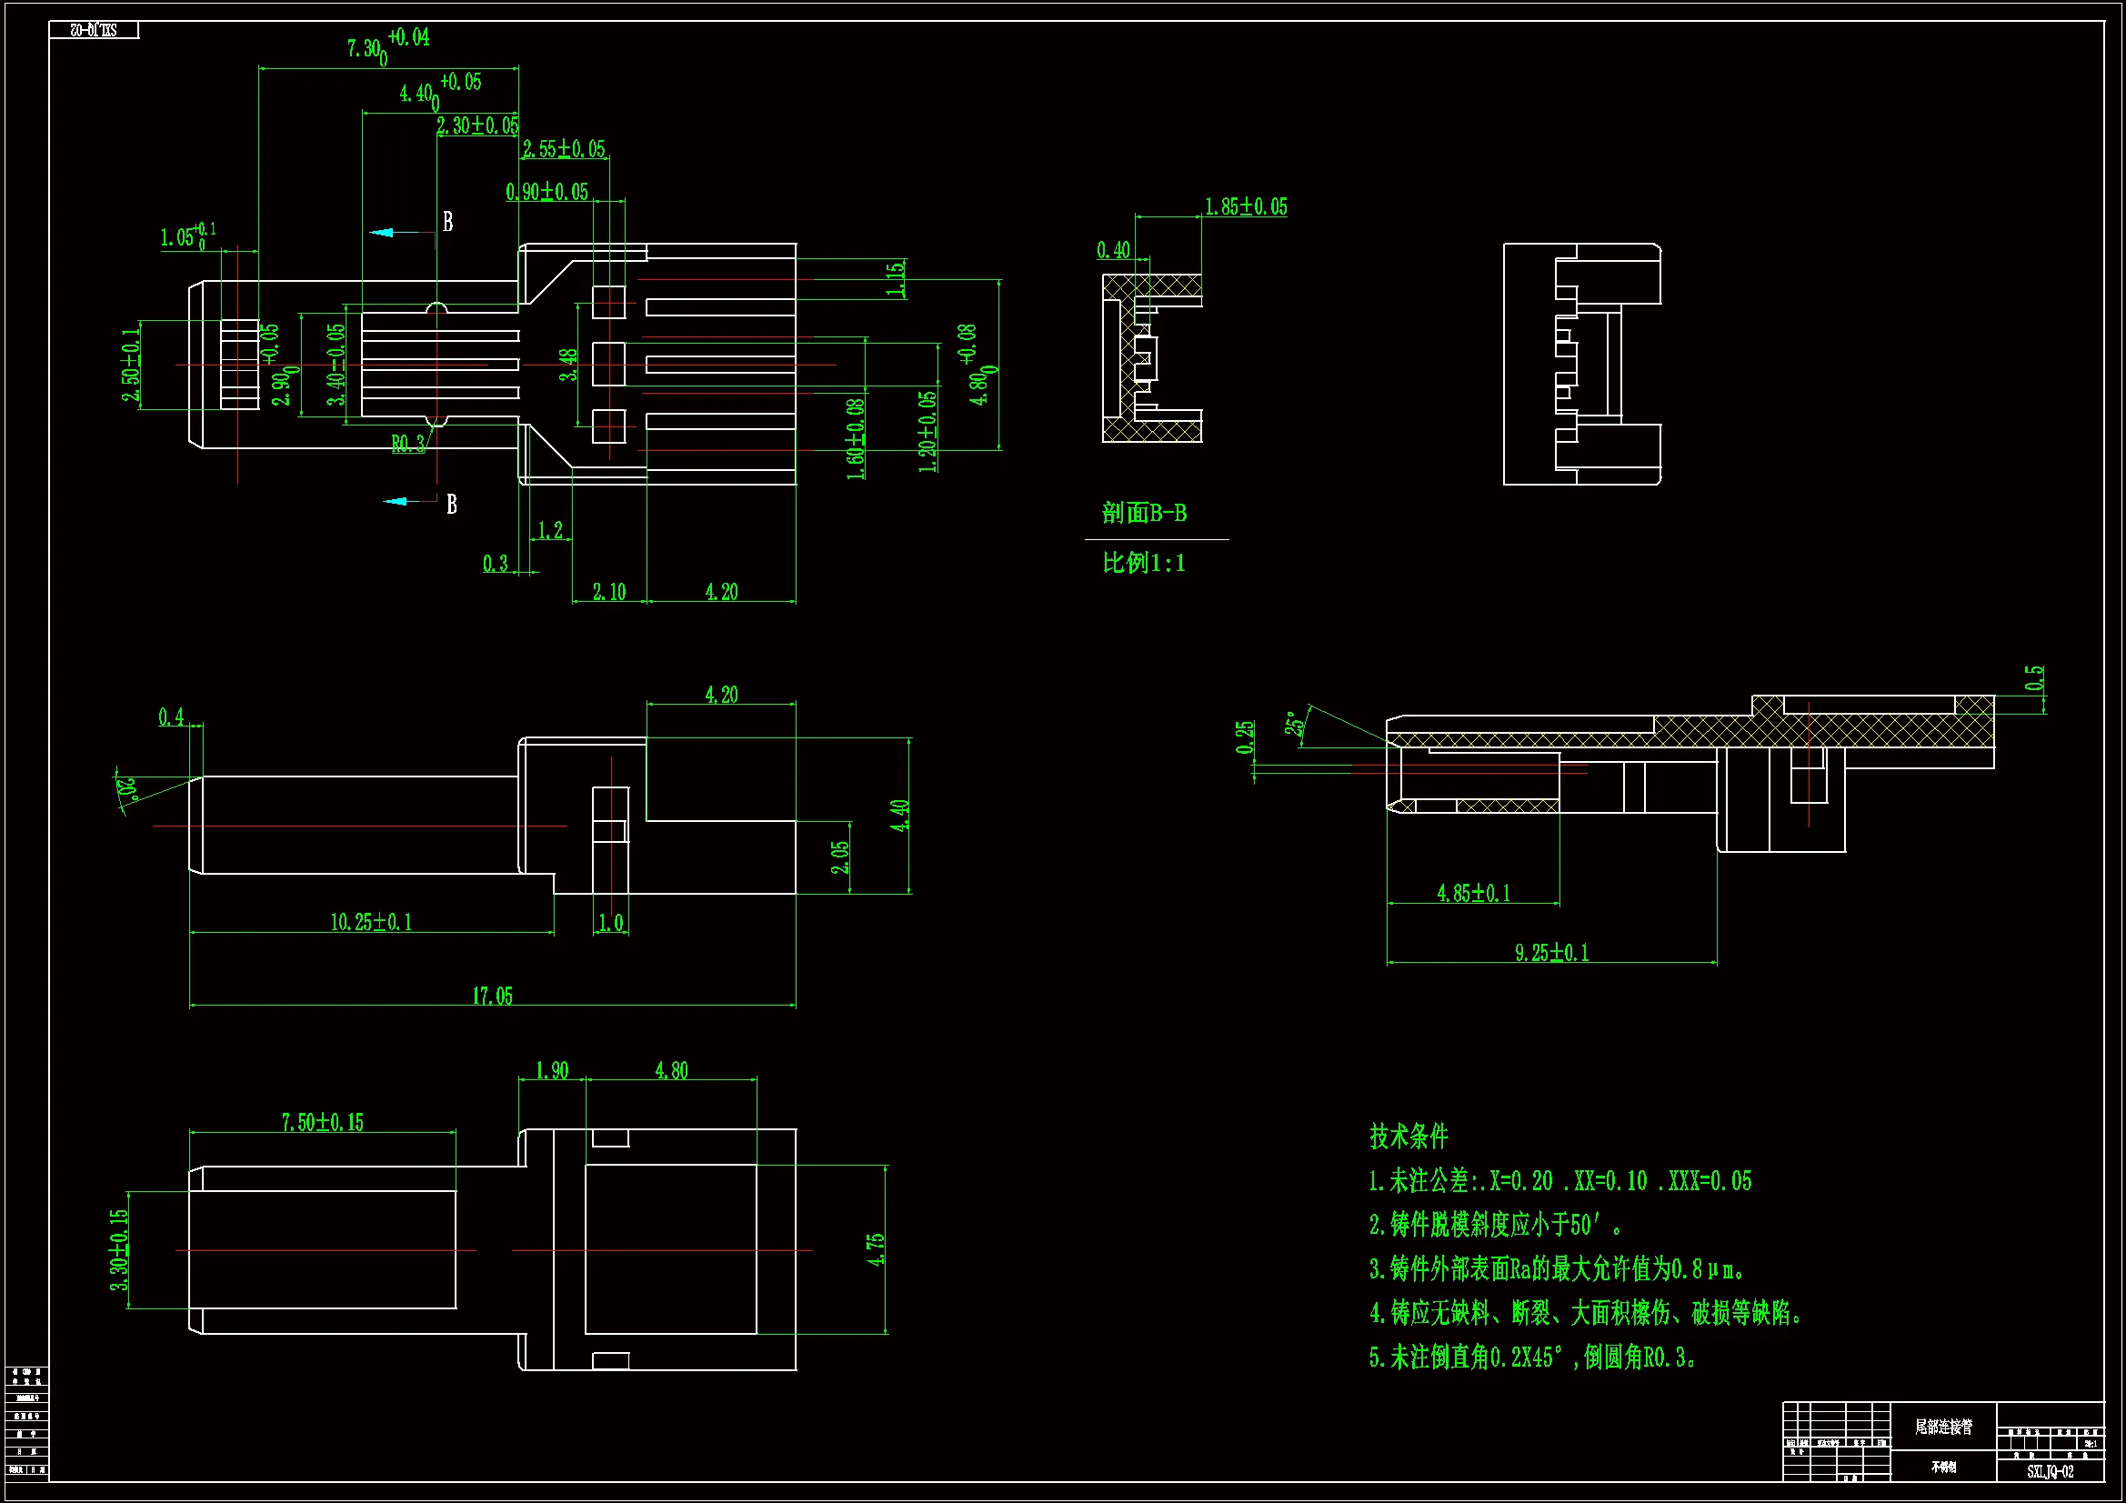2126x1503 pixels.
Task: Select the 技术条件 heading text
Action: pos(1408,1137)
